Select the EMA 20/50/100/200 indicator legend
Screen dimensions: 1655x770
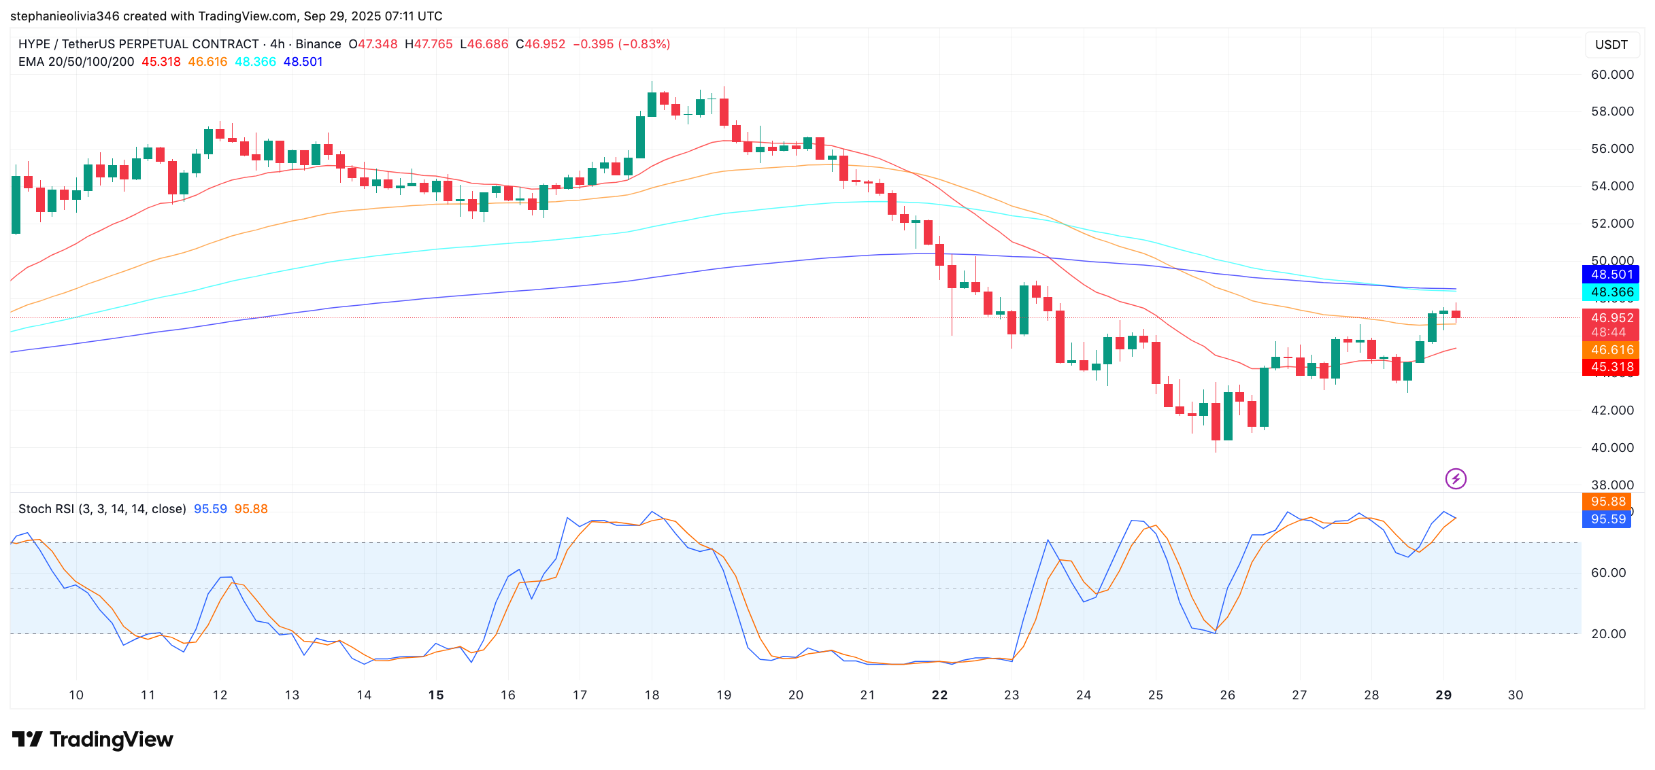pos(76,62)
